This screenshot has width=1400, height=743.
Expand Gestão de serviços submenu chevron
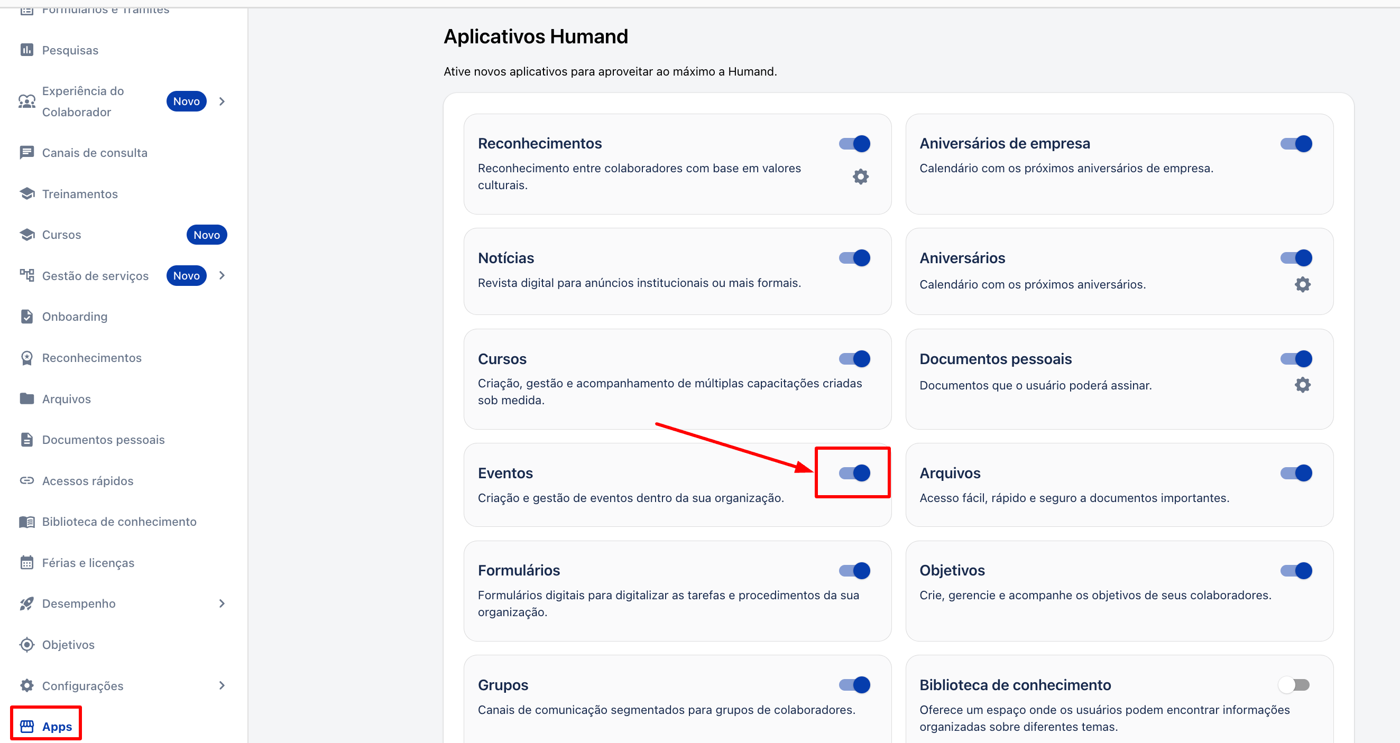222,275
